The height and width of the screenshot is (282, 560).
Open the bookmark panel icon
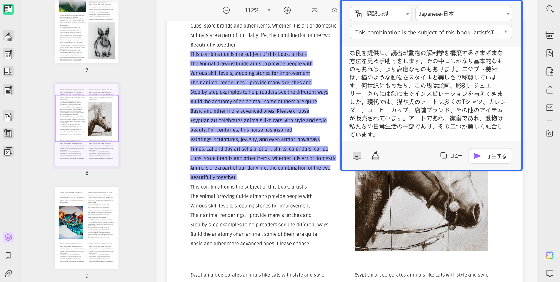(8, 256)
